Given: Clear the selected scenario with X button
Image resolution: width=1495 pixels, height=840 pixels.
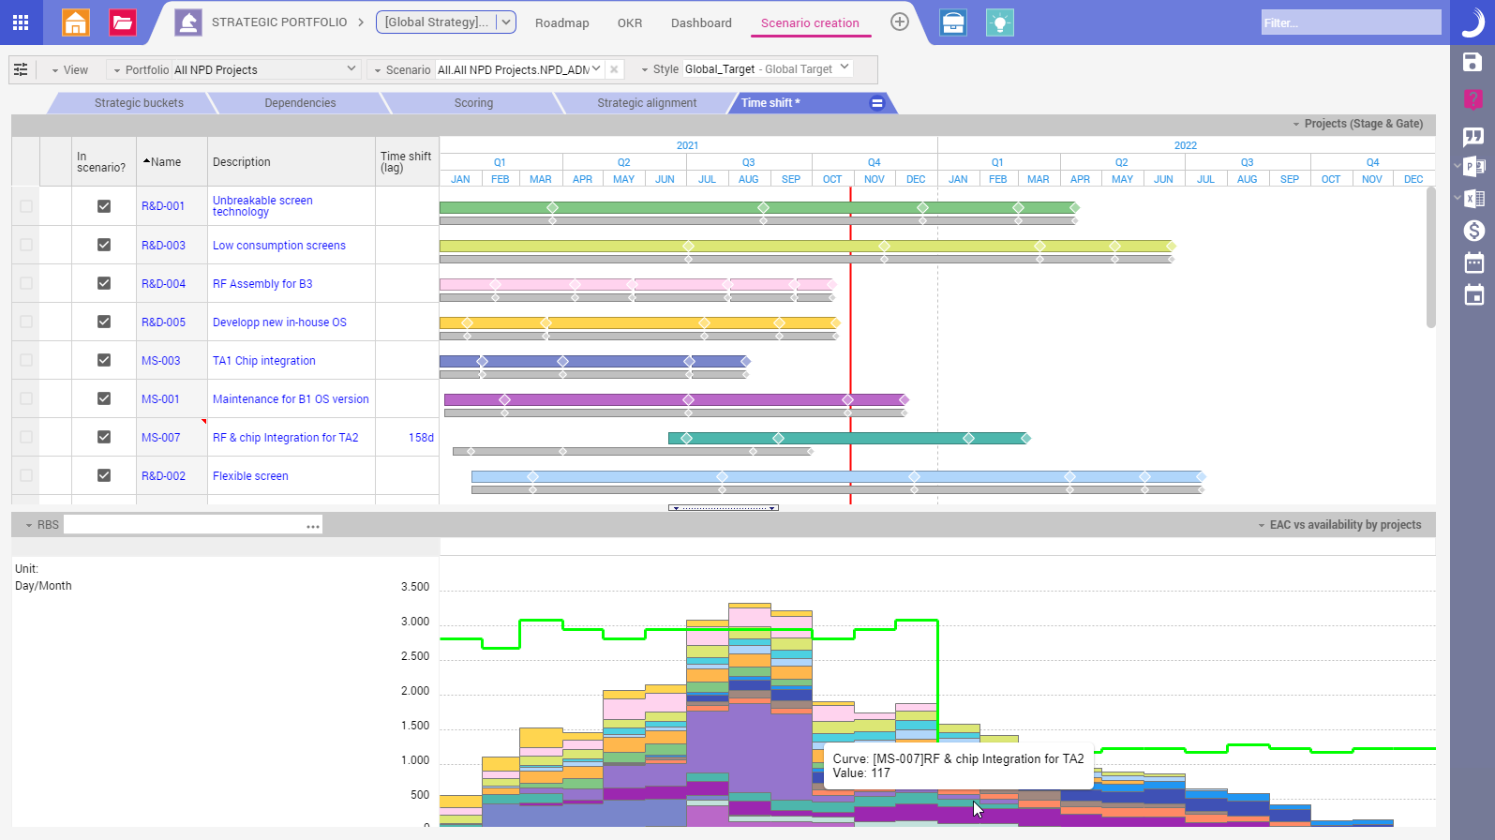Looking at the screenshot, I should 614,69.
